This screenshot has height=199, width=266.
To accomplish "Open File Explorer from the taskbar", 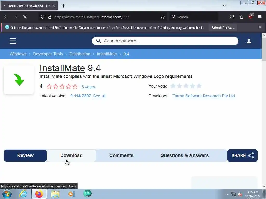I will (x=55, y=194).
